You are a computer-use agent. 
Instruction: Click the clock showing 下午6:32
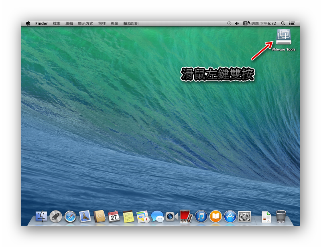point(264,24)
